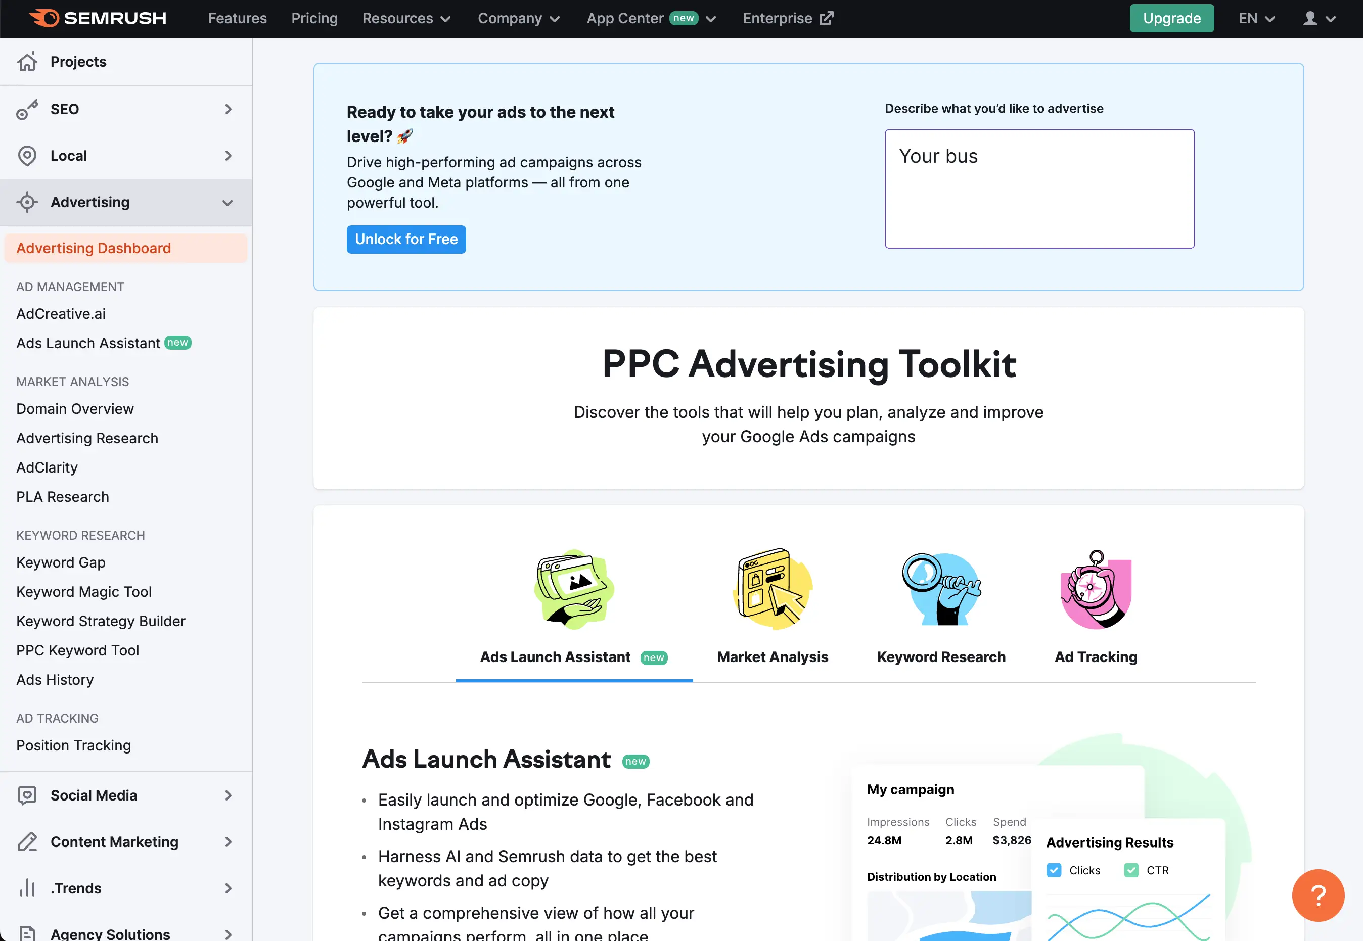Click the Ads Launch Assistant illustration

point(574,589)
